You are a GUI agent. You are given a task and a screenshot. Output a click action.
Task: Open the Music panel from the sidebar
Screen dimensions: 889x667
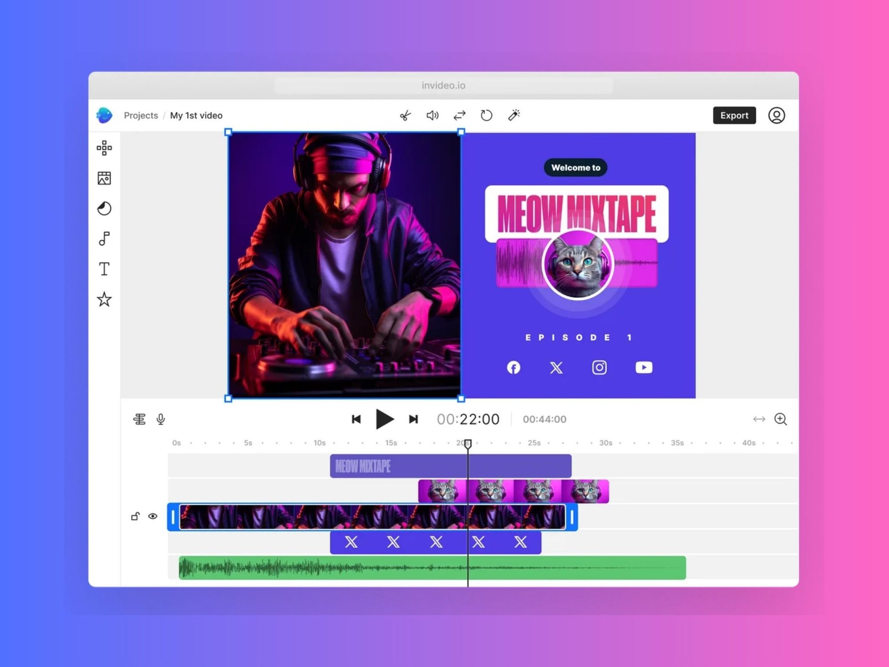point(104,238)
